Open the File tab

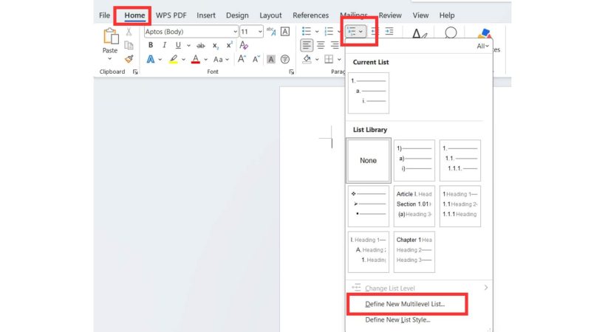click(x=104, y=15)
